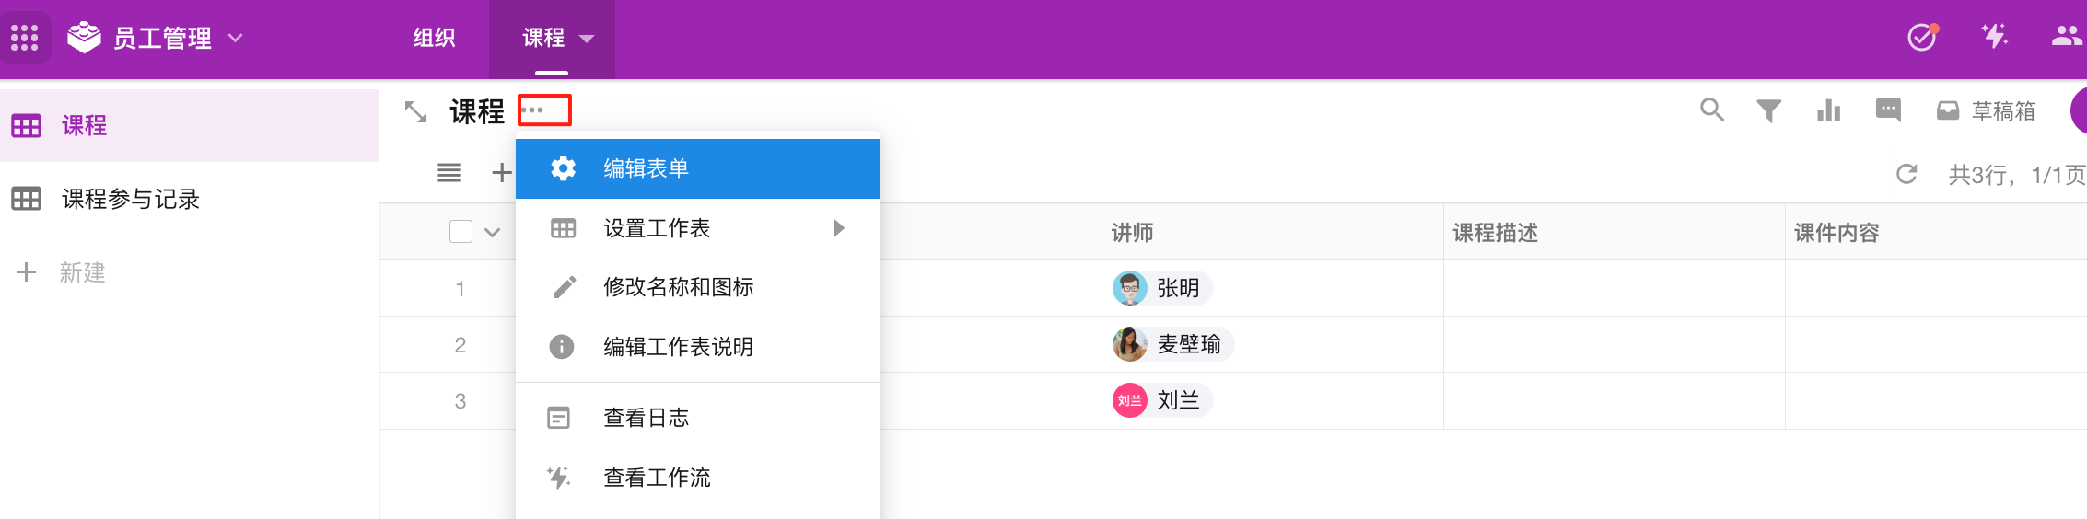Screen dimensions: 2087x519
Task: Expand the 员工管理 app dropdown chevron
Action: (x=235, y=38)
